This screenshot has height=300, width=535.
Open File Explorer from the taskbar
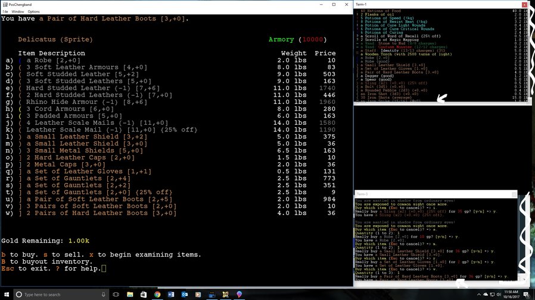point(130,294)
